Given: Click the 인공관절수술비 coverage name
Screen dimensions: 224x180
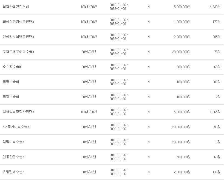Looking at the screenshot, I should pyautogui.click(x=14, y=157).
